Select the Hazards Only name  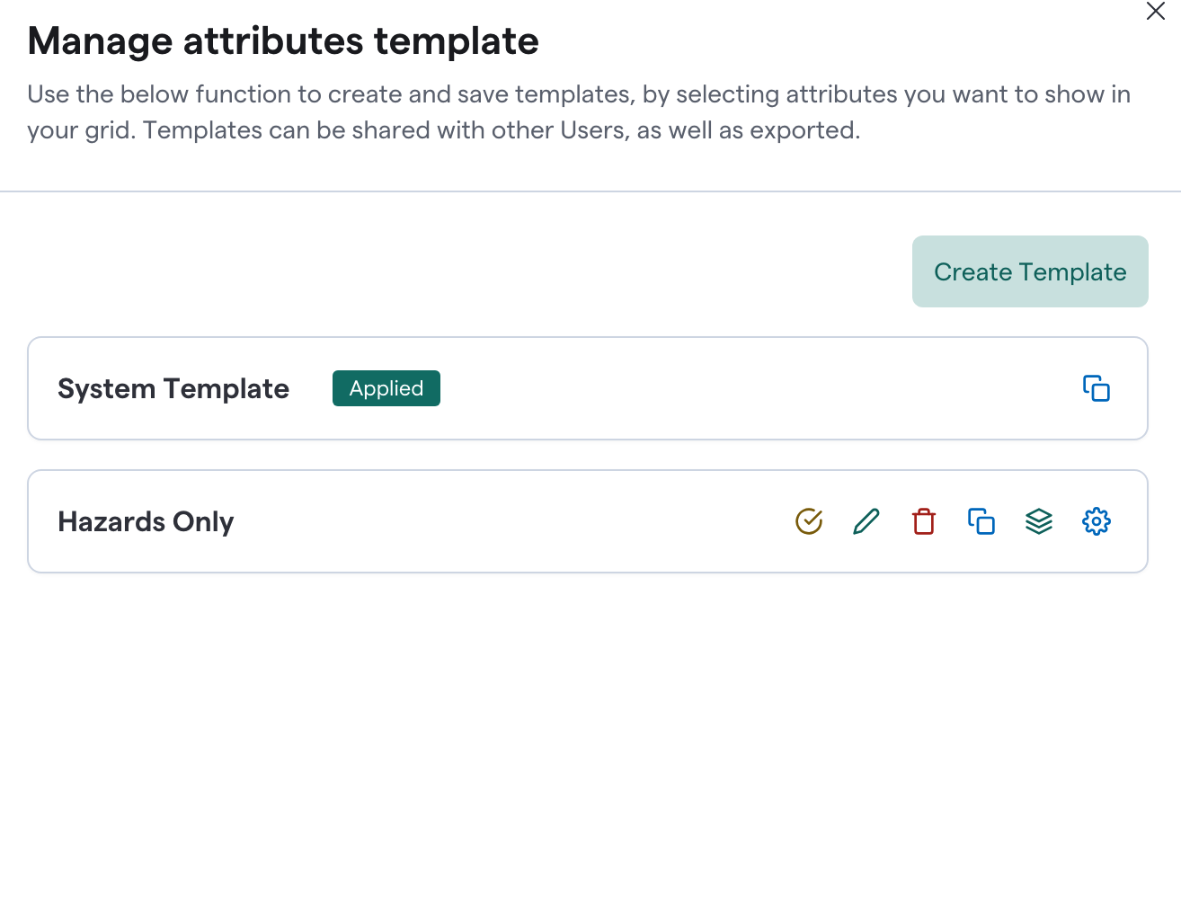click(x=146, y=521)
